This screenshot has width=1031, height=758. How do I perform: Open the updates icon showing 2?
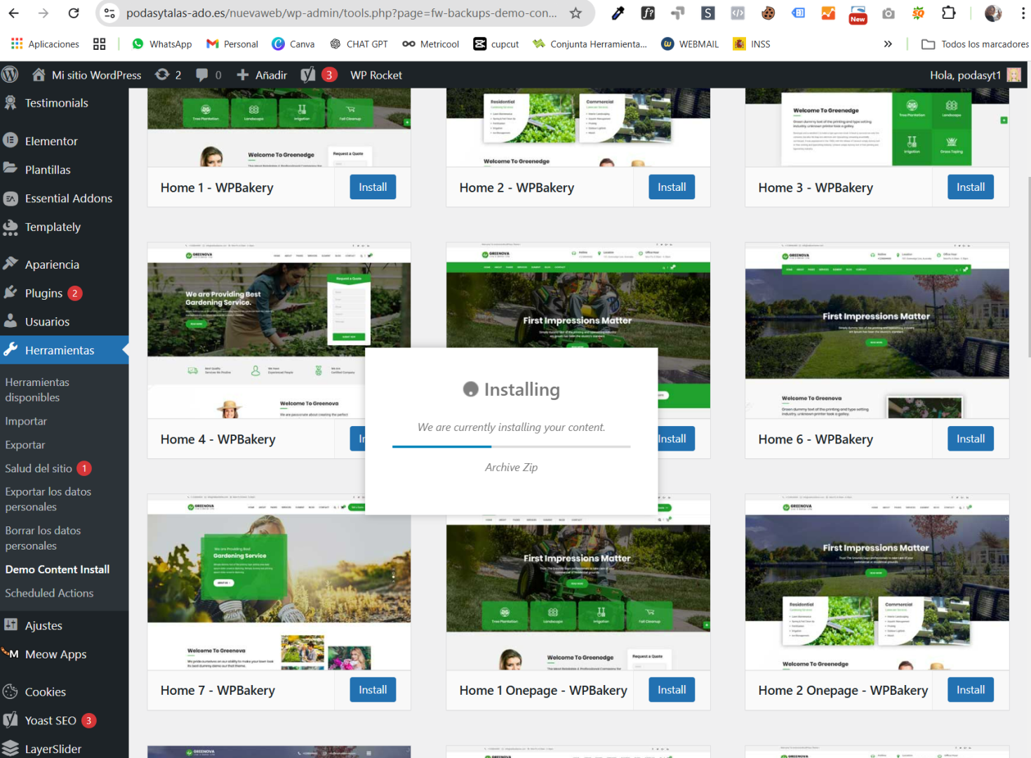point(168,74)
